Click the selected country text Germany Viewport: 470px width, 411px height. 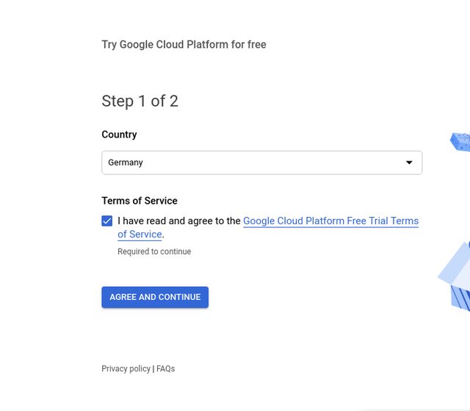126,162
